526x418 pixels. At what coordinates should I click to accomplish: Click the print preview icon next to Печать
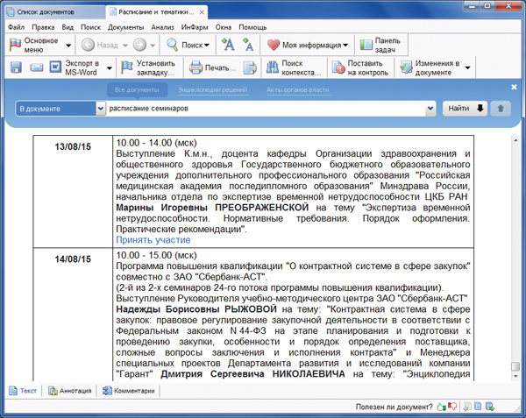(x=249, y=68)
